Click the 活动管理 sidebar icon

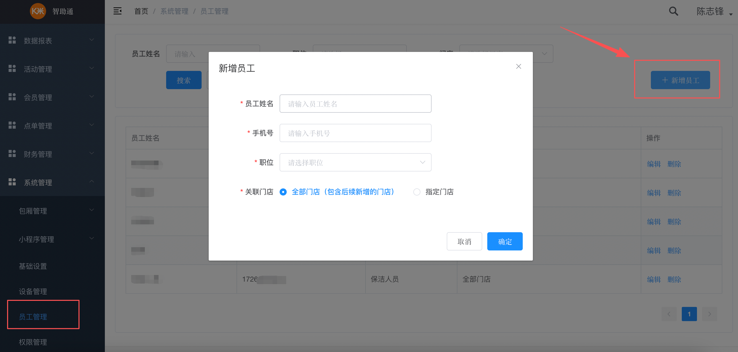coord(12,68)
